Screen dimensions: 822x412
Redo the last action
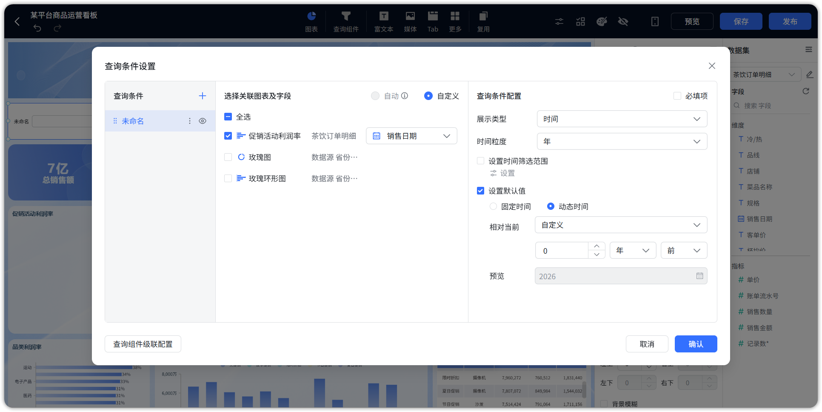[57, 28]
